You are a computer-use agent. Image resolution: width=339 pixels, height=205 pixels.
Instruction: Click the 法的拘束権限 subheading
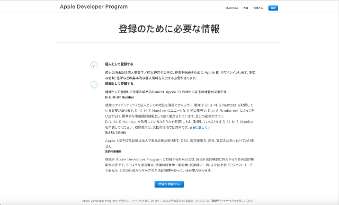click(113, 151)
